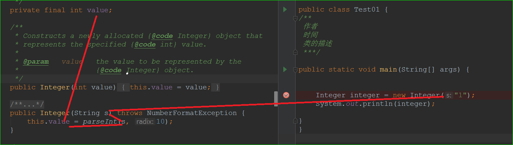Click fold marker at main's closing brace

296,121
